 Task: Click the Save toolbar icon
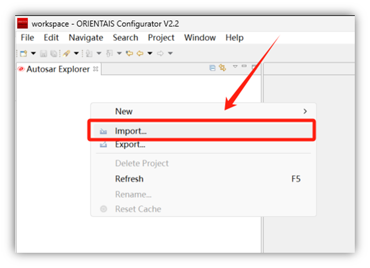[43, 54]
